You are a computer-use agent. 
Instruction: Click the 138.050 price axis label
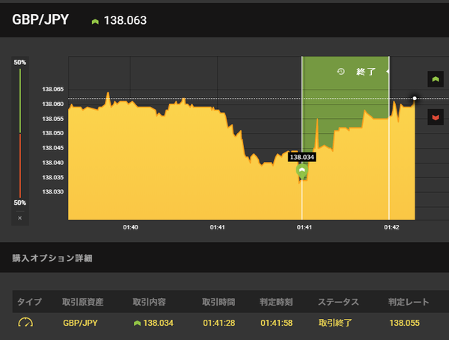coord(52,133)
